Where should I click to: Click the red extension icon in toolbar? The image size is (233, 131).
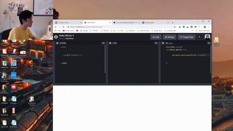tap(191, 27)
